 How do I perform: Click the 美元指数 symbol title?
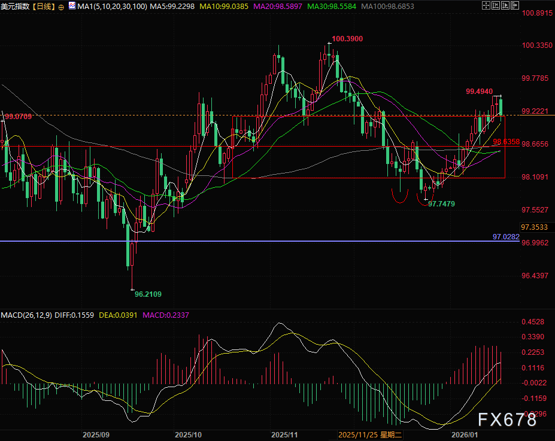click(x=15, y=7)
